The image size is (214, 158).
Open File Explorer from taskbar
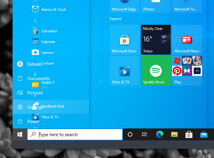(x=174, y=134)
